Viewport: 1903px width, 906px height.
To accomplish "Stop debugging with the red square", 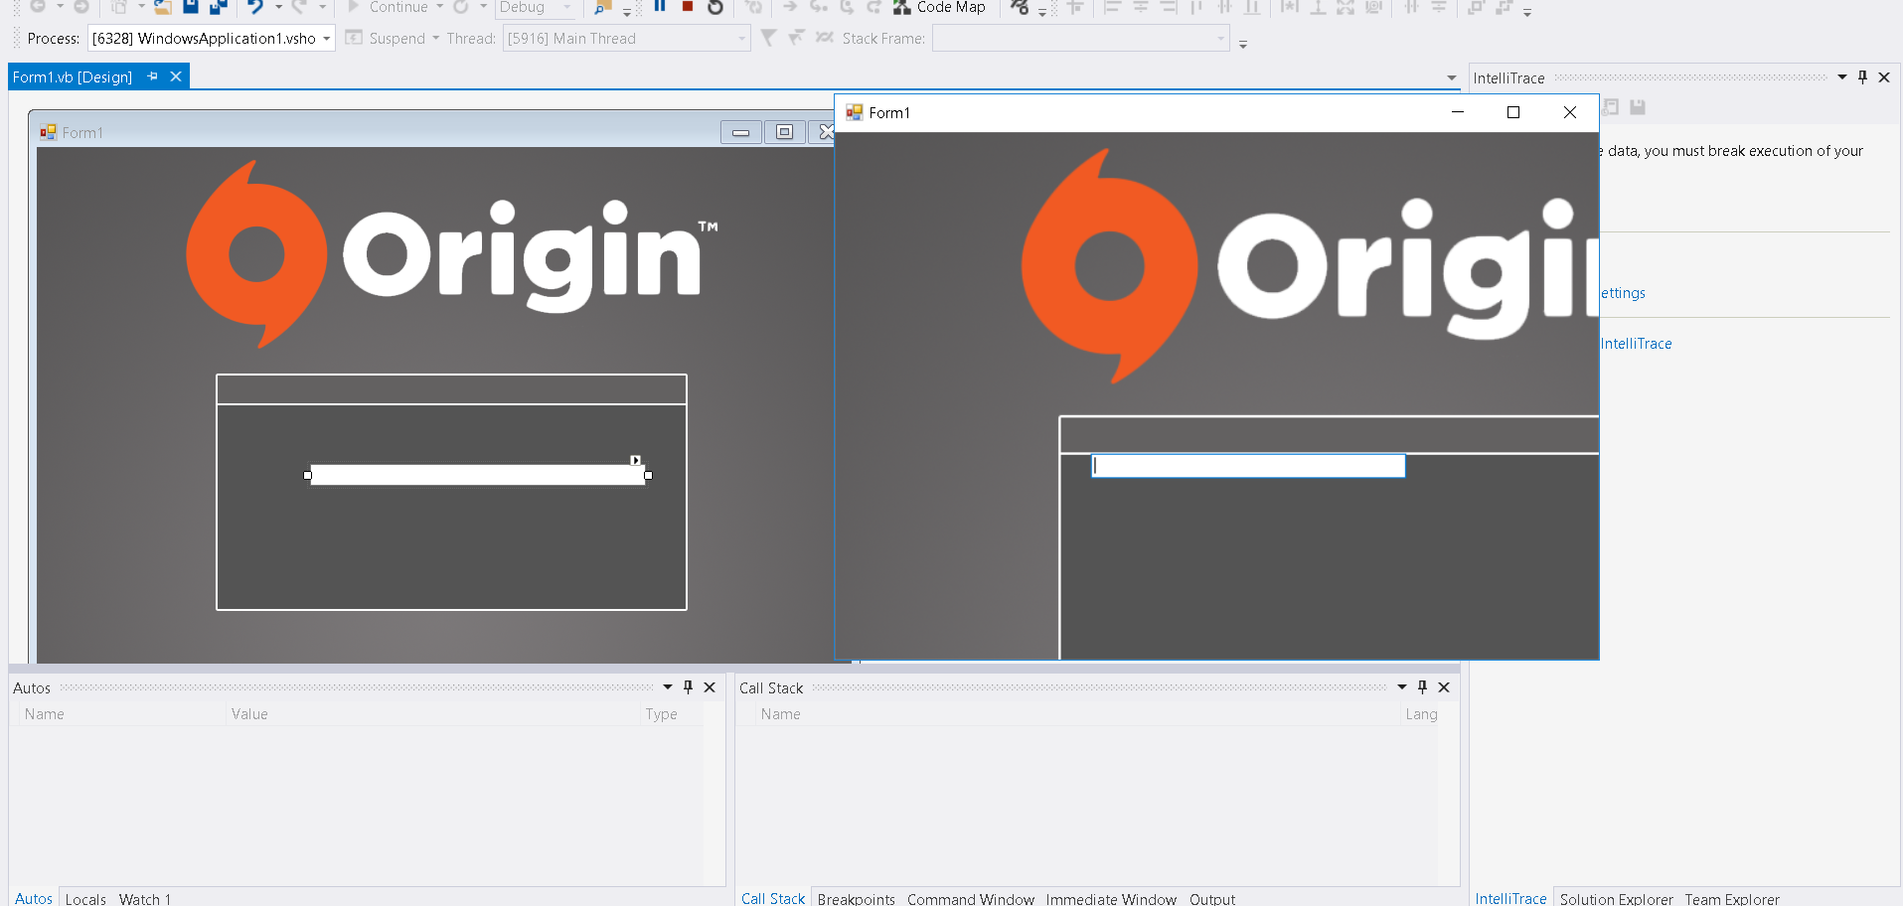I will [x=687, y=6].
